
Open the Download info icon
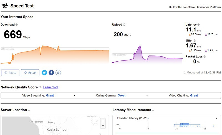(x=17, y=25)
